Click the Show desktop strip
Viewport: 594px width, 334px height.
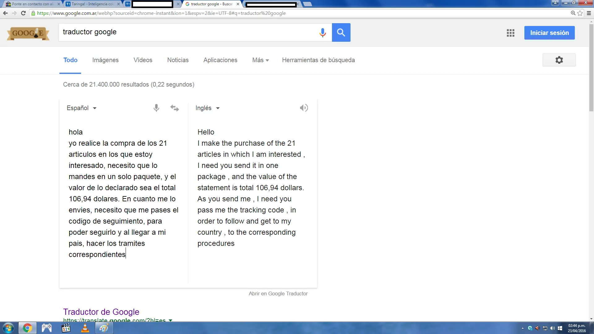(592, 328)
